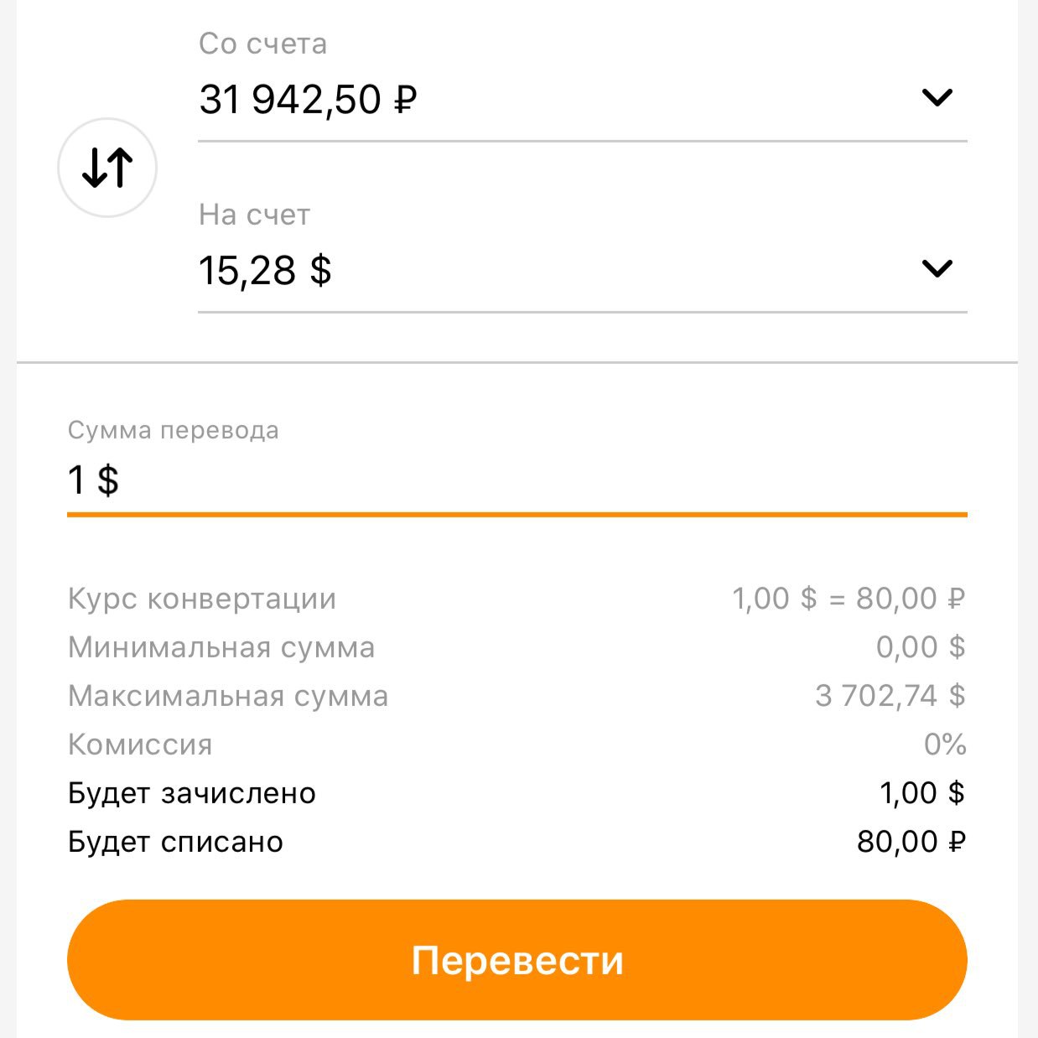Select the 31 942,50 ₽ source account
This screenshot has height=1038, width=1038.
coord(309,100)
